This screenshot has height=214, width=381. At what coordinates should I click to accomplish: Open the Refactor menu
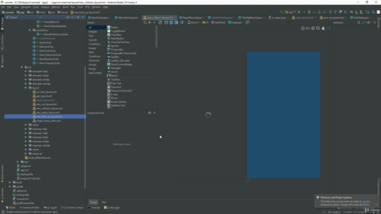[55, 7]
